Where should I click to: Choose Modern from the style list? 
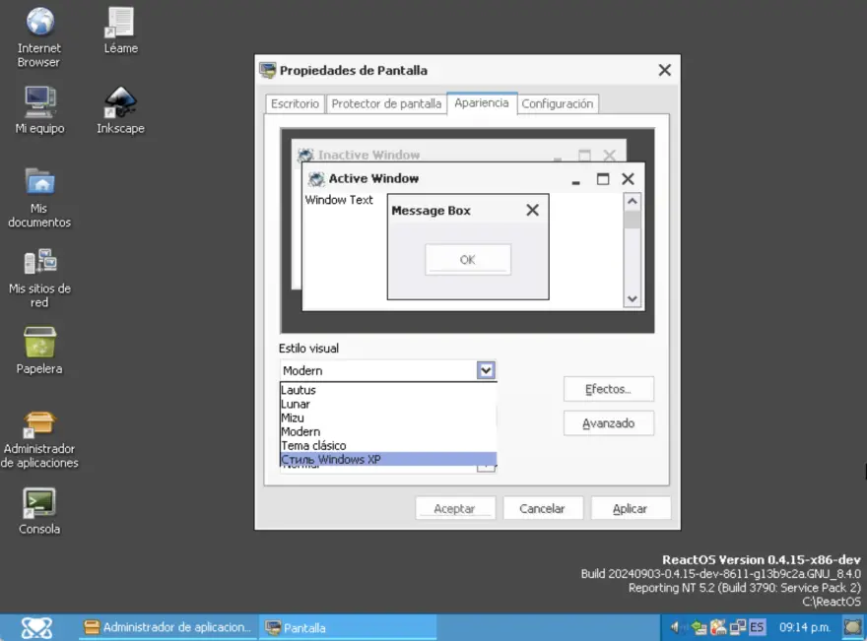click(388, 431)
